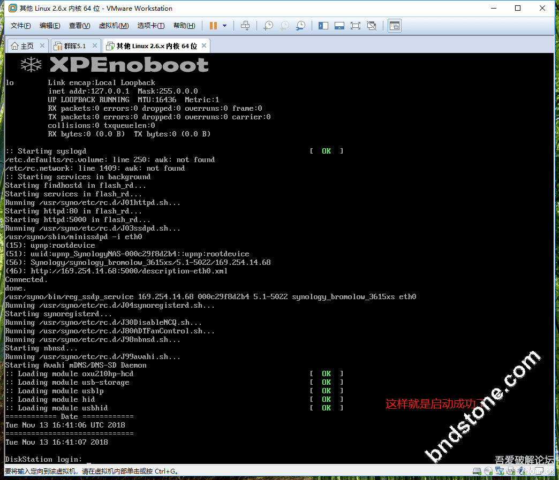This screenshot has width=559, height=480.
Task: Click the printer device status icon
Action: pos(511,471)
